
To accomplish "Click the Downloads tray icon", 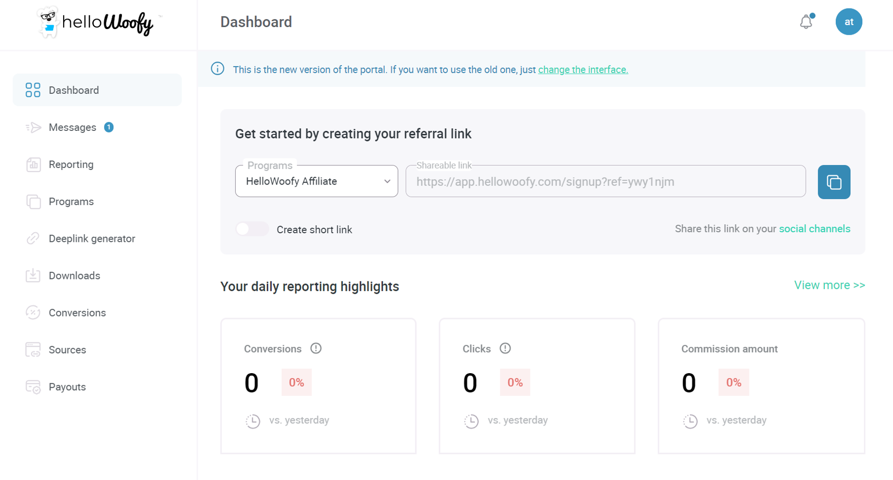I will (x=33, y=275).
